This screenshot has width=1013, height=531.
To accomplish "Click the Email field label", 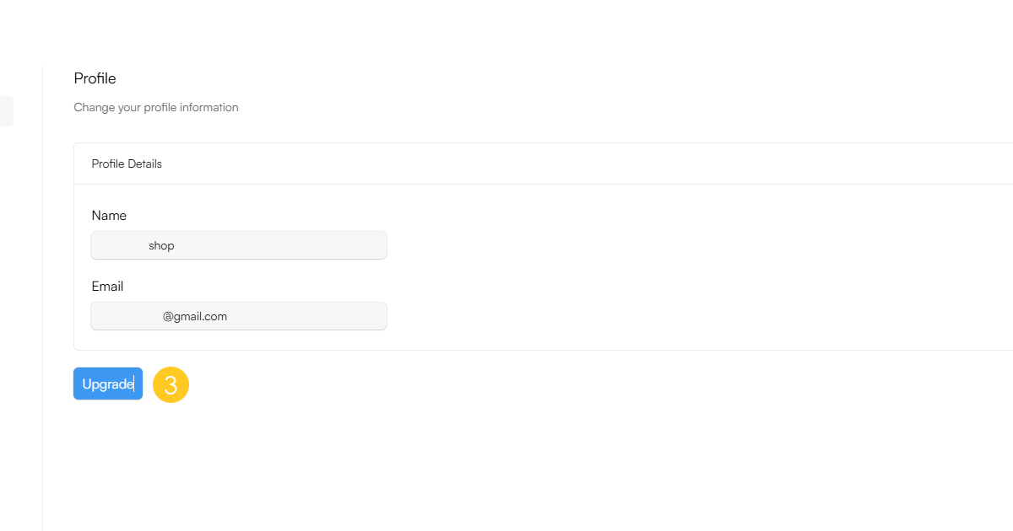I will click(x=107, y=287).
